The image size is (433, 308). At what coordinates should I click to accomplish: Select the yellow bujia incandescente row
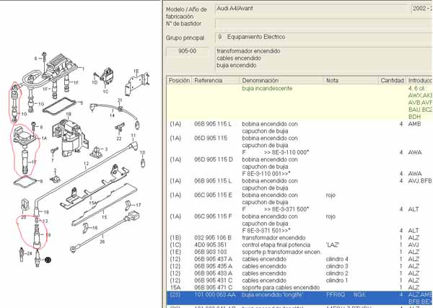(x=299, y=102)
